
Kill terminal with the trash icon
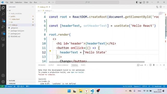[x=154, y=65]
